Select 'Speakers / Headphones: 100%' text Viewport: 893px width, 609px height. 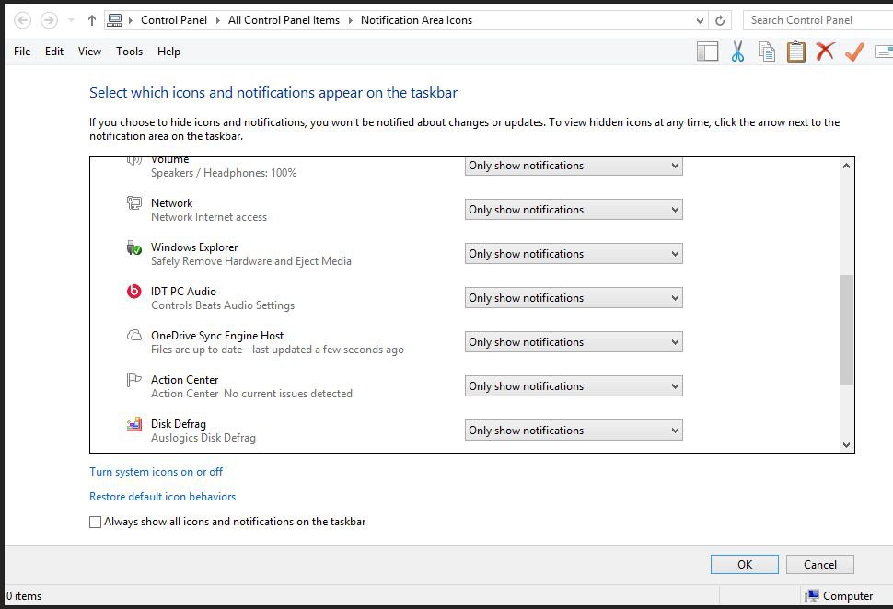click(x=224, y=173)
